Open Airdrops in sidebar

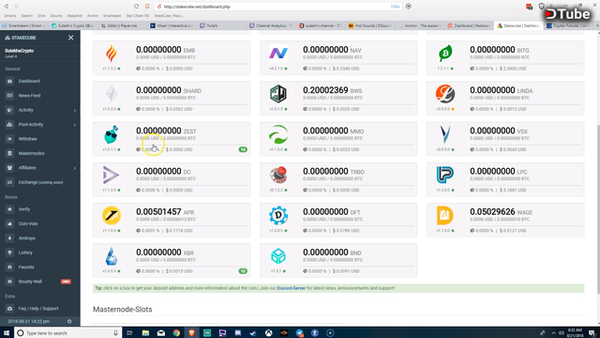click(27, 238)
